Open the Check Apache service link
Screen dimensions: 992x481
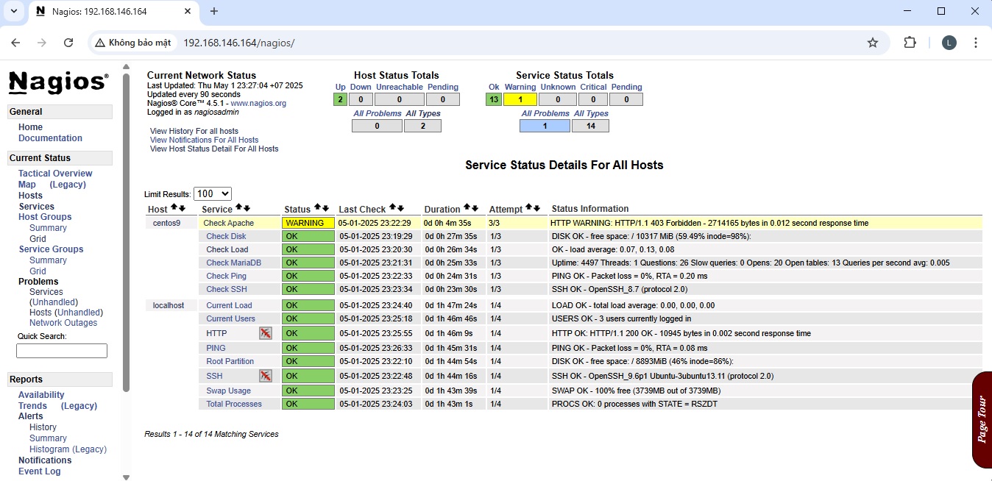228,223
